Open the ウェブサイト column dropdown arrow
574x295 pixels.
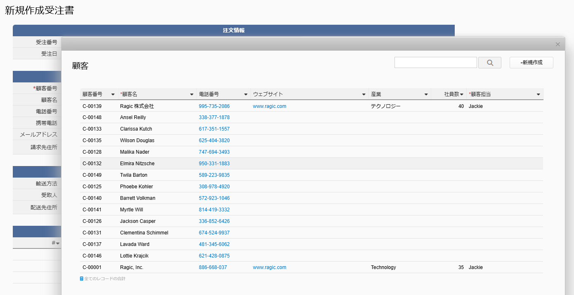364,94
